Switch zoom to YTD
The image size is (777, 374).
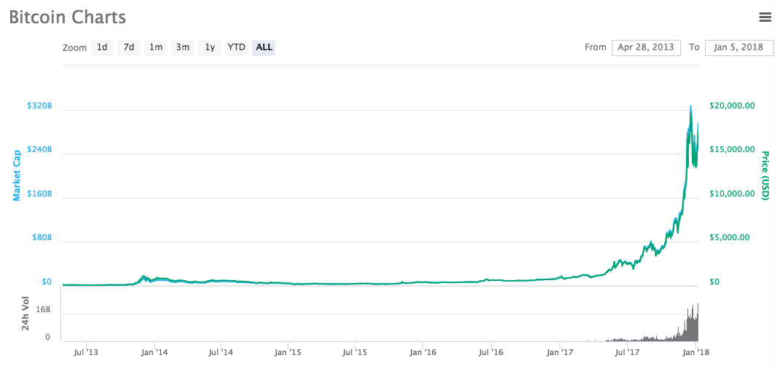point(237,47)
